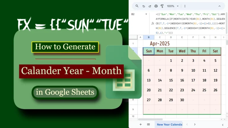Click the Sun header cell
The image size is (228, 128).
pos(149,51)
